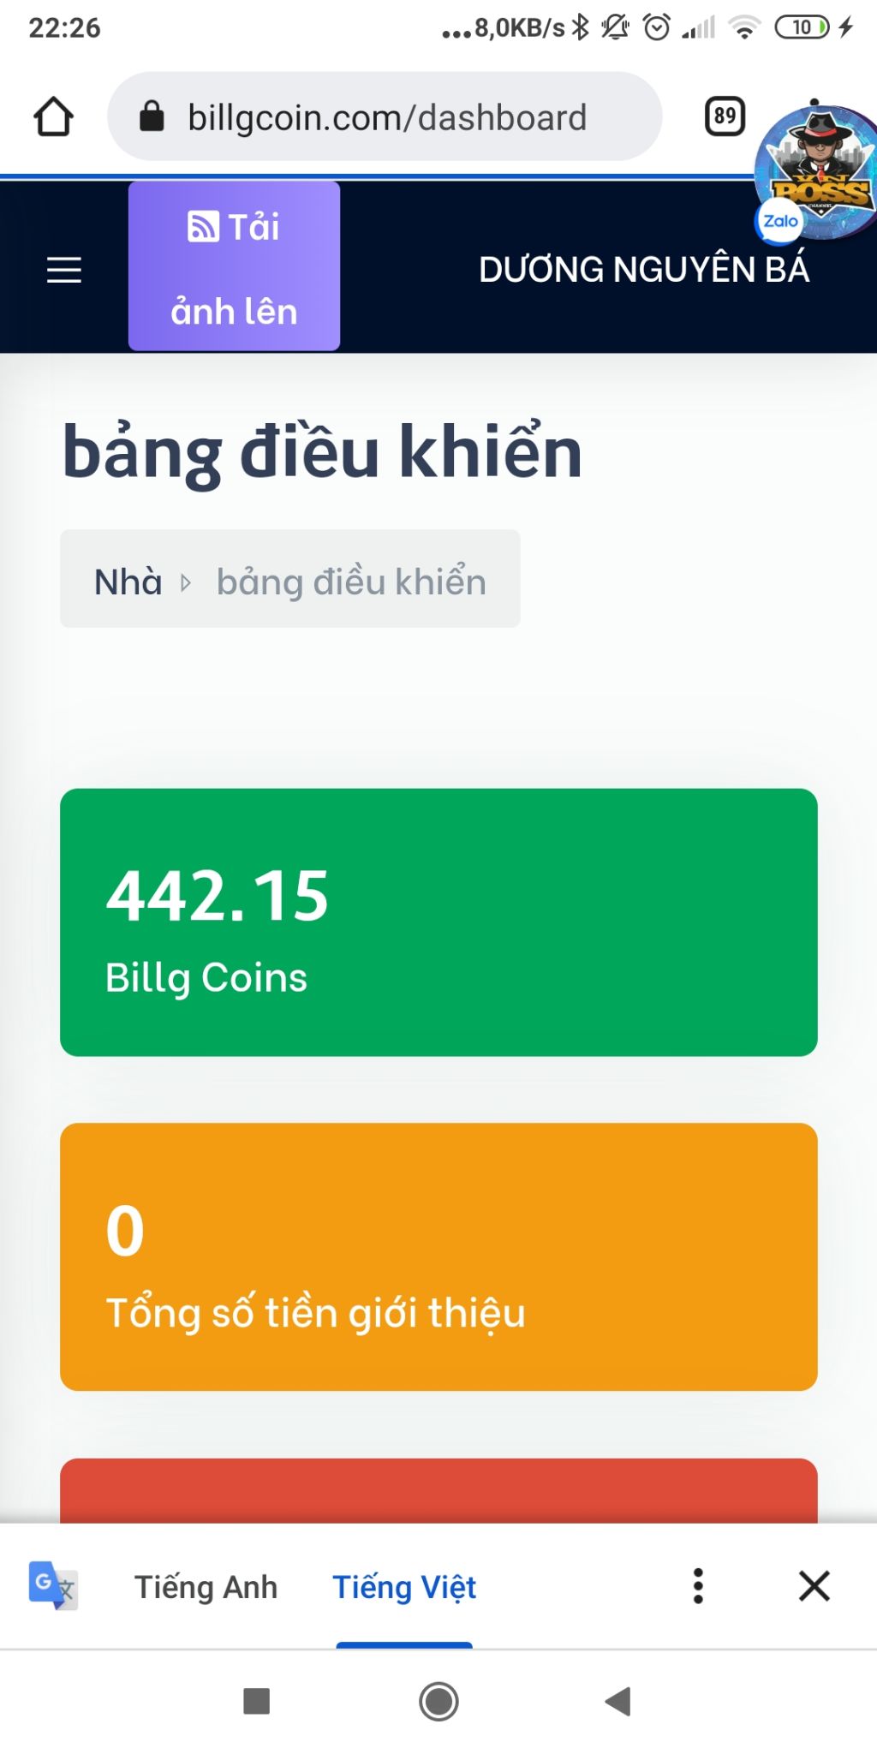Open the Nhà breadcrumb link
The height and width of the screenshot is (1754, 877).
click(x=128, y=582)
